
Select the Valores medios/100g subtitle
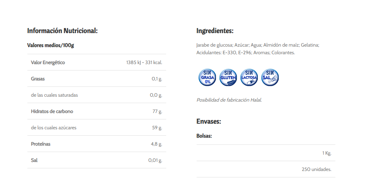click(x=51, y=45)
